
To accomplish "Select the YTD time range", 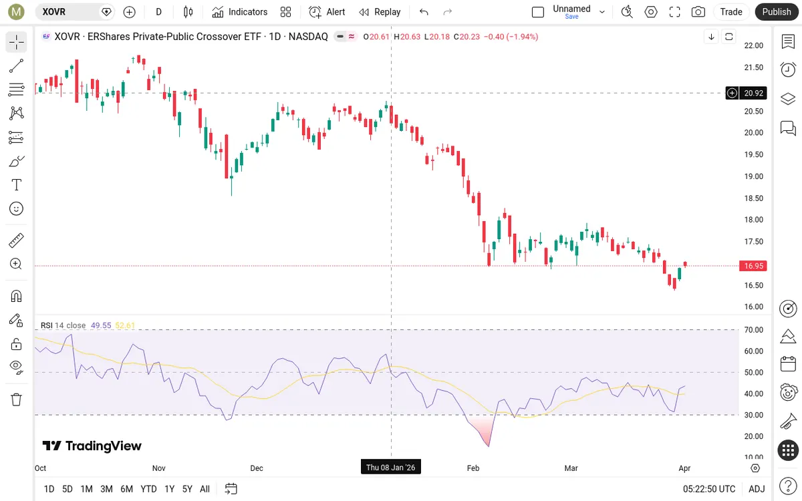I will point(148,489).
